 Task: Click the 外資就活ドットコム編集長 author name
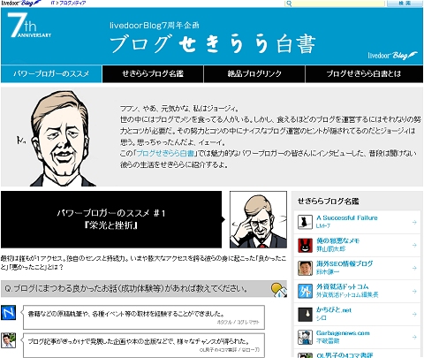(347, 295)
